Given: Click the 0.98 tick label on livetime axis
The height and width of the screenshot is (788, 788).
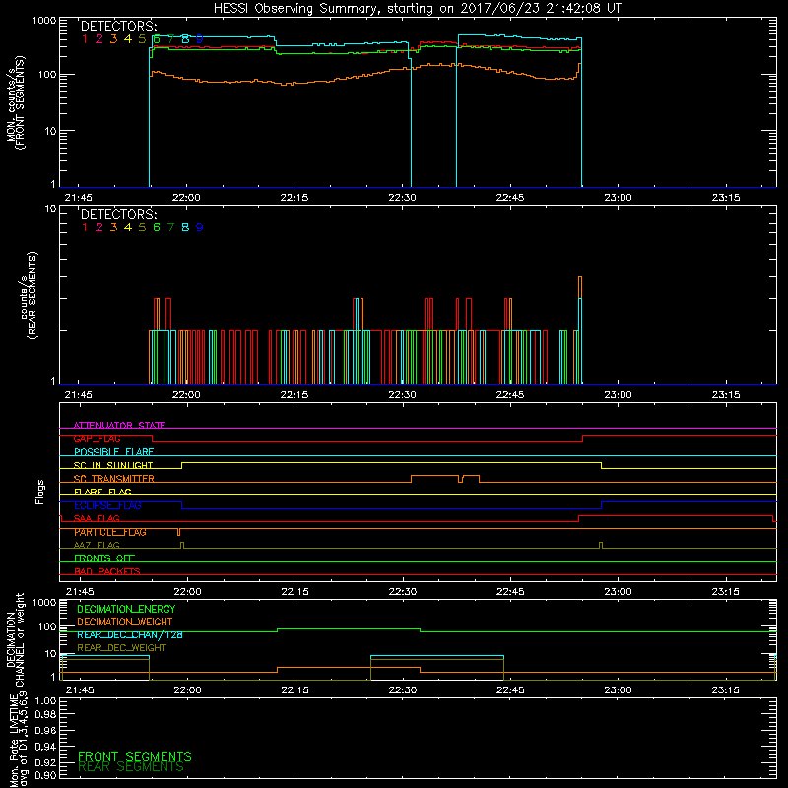Looking at the screenshot, I should click(45, 714).
